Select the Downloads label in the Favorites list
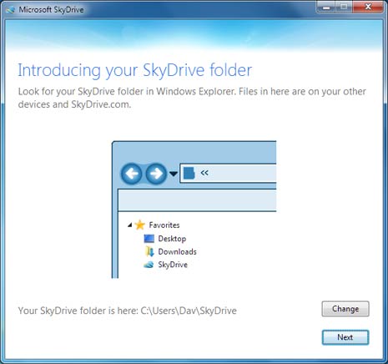Viewport: 388px width, 364px height. click(x=177, y=251)
